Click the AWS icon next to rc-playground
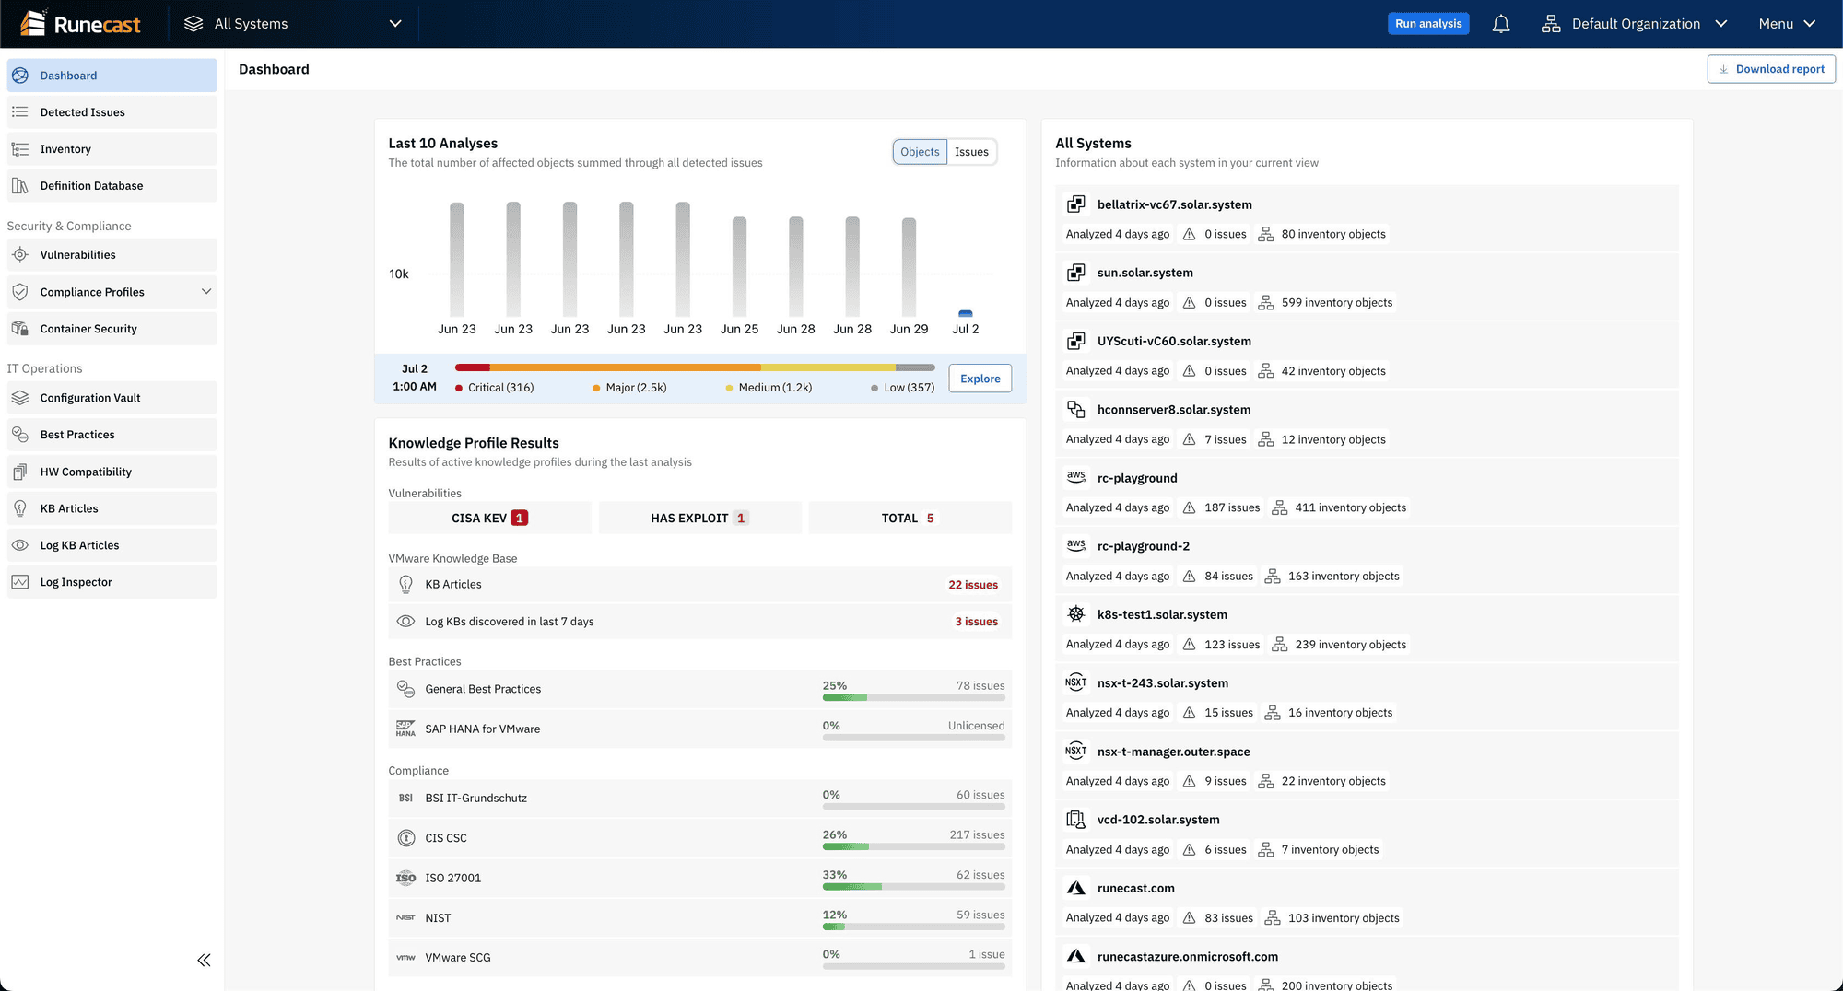 pos(1076,477)
